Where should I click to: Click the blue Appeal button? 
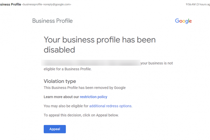pyautogui.click(x=55, y=129)
